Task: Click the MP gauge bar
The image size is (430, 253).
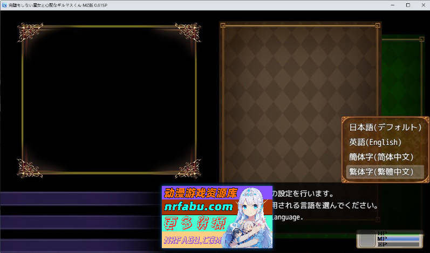Action: 402,238
